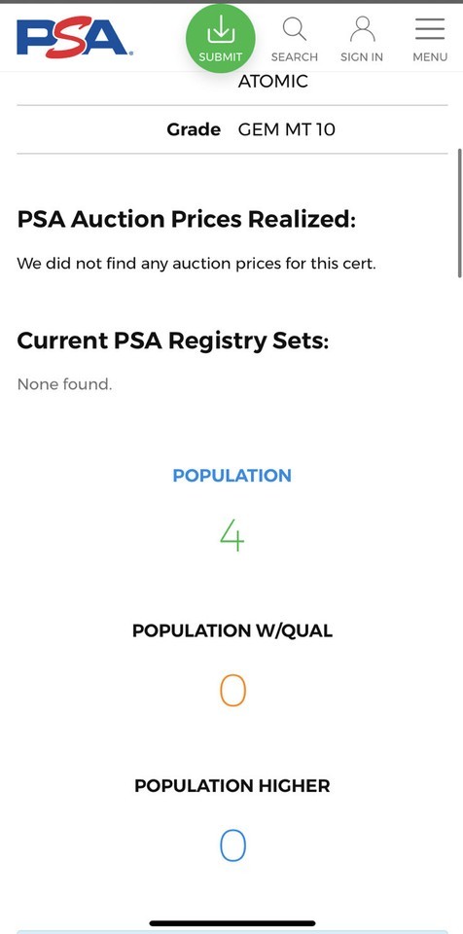Tap the SEARCH label under magnifier
Screen dimensions: 463x934
(x=295, y=57)
